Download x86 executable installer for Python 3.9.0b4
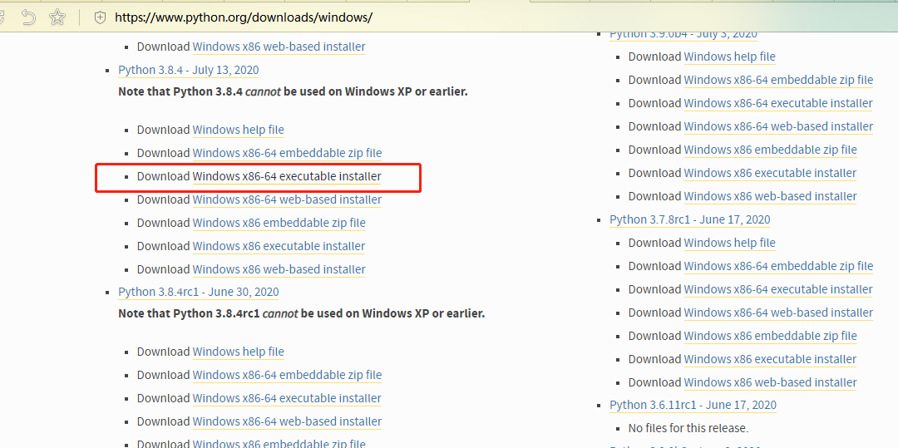This screenshot has height=448, width=898. click(770, 173)
